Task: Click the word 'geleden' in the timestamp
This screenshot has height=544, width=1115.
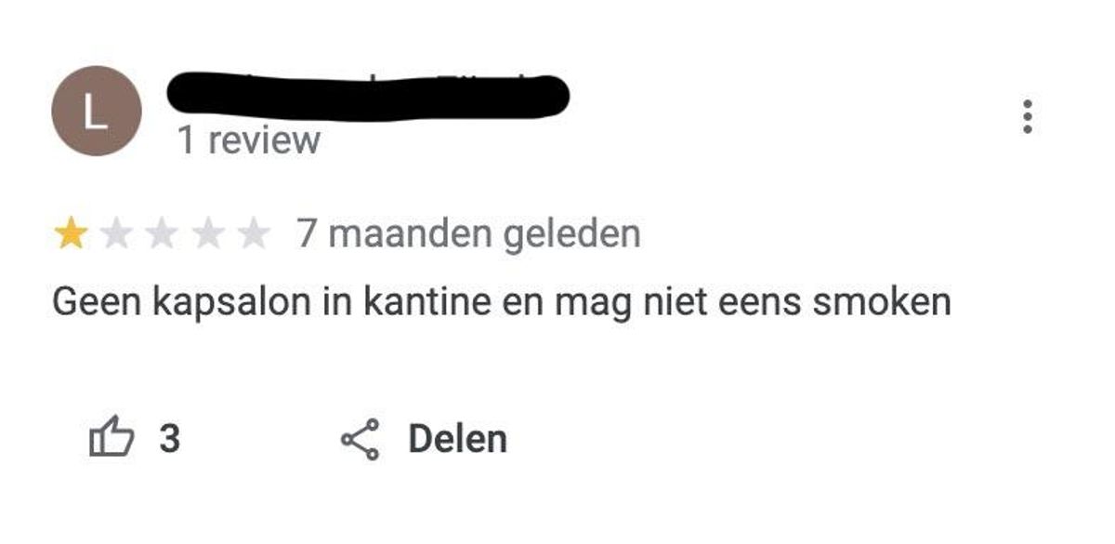Action: (571, 233)
